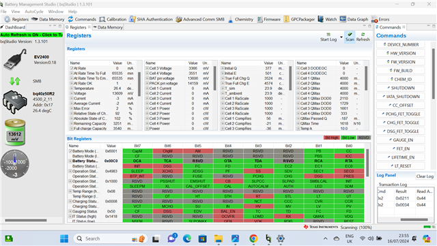
Task: Send the FW_VERSION command
Action: coord(401,62)
